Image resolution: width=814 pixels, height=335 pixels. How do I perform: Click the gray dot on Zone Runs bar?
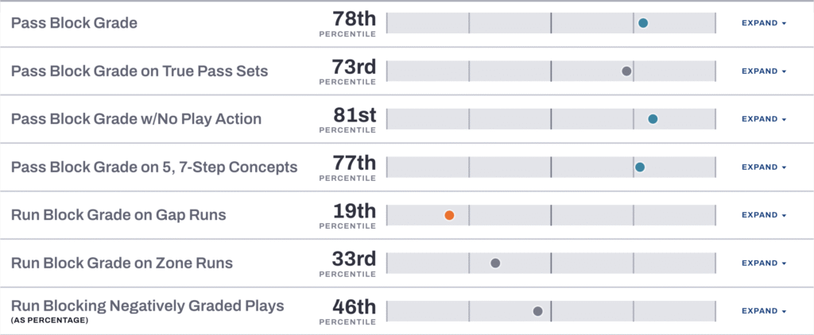[x=495, y=264]
